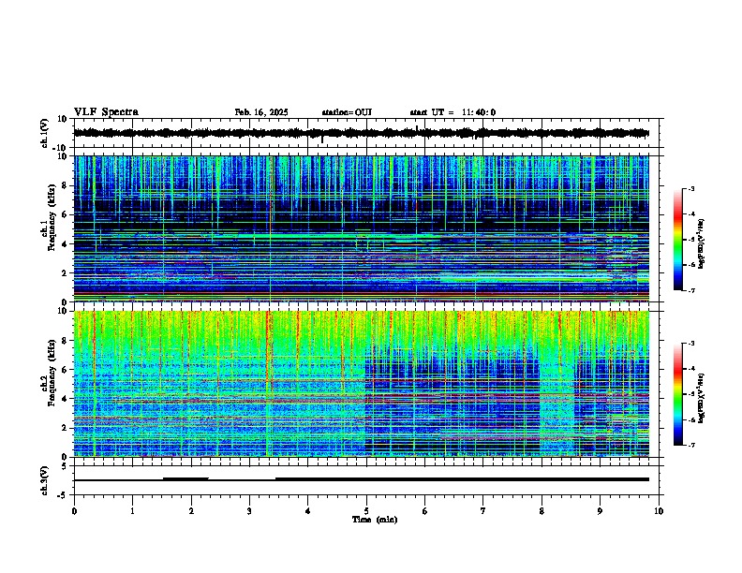Click the ch.1 spectrogram color scale bar

click(x=678, y=240)
